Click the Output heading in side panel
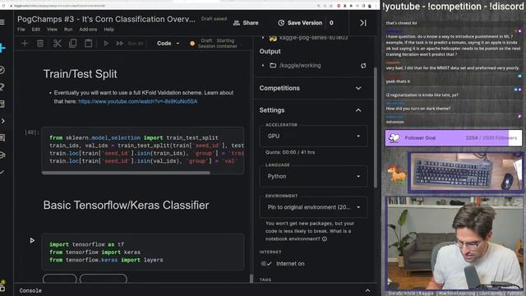Viewport: 526px width, 296px height. click(x=270, y=51)
